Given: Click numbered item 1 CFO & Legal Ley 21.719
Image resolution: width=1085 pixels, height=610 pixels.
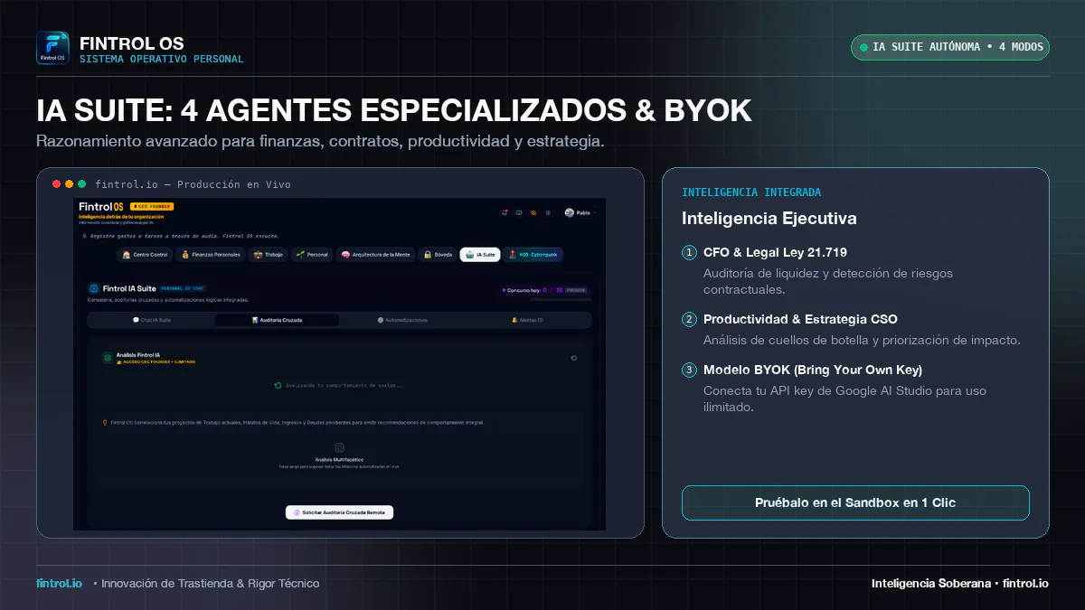Looking at the screenshot, I should 775,252.
